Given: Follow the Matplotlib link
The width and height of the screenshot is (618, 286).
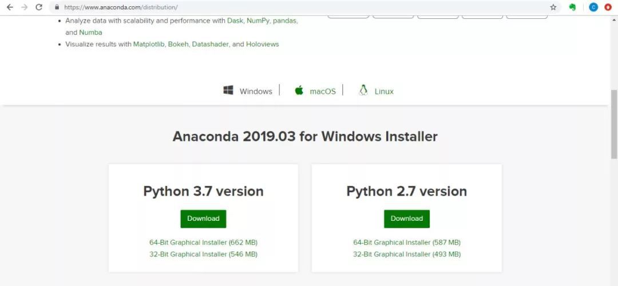Looking at the screenshot, I should pyautogui.click(x=149, y=44).
